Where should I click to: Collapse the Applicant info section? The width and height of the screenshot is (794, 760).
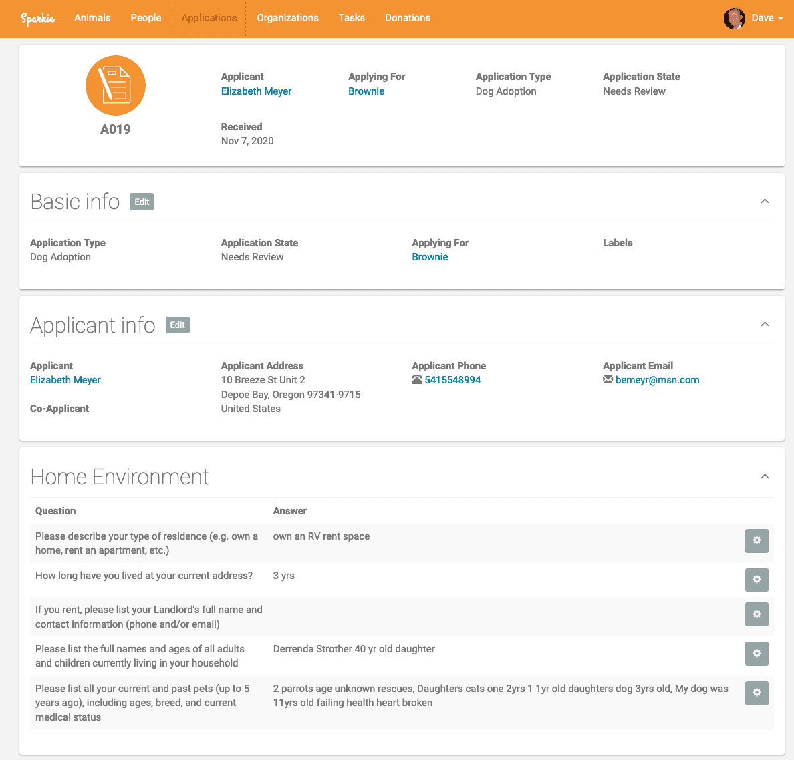pyautogui.click(x=765, y=323)
